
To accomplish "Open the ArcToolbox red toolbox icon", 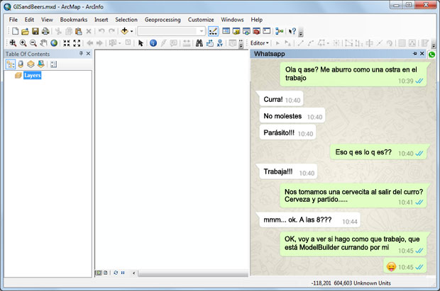I will pyautogui.click(x=256, y=31).
